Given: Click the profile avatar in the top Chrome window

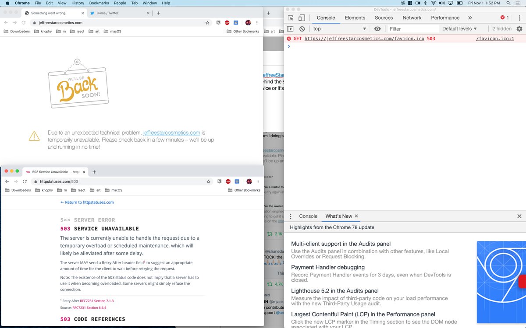Looking at the screenshot, I should tap(248, 23).
